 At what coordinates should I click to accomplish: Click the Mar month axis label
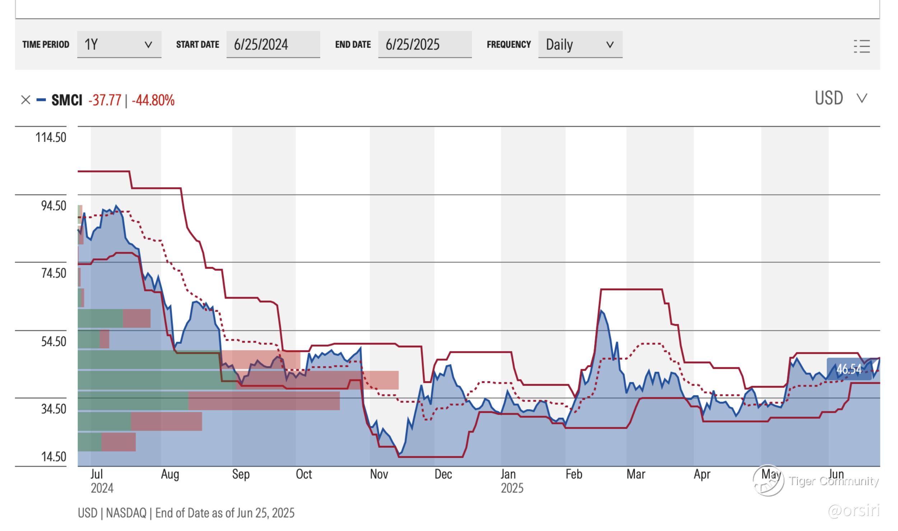636,475
